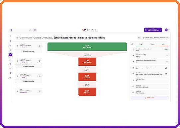Image resolution: width=180 pixels, height=128 pixels.
Task: Click the back icon beside Conversion Funnels Overview
Action: coord(17,37)
